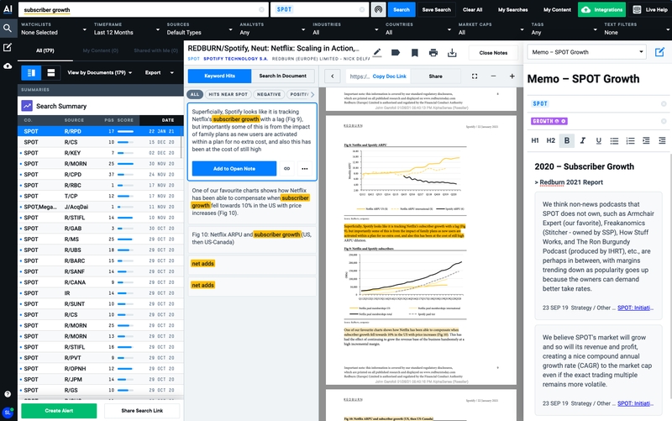Go back with the left chevron button
This screenshot has height=421, width=672.
click(x=332, y=76)
